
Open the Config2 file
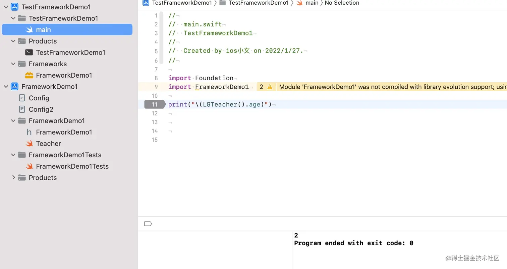click(41, 109)
